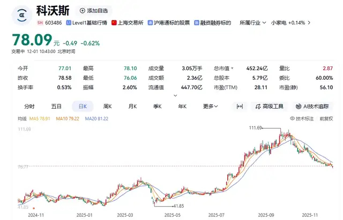The height and width of the screenshot is (220, 343).
Task: Select the 月K chart tab
Action: [x=132, y=107]
